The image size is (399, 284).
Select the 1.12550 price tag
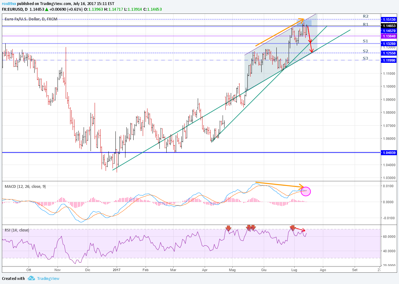[389, 53]
